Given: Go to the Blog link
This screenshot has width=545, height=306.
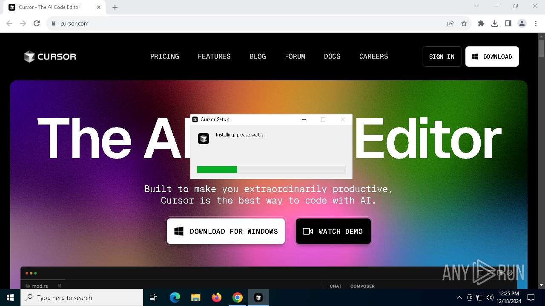Looking at the screenshot, I should click(258, 57).
